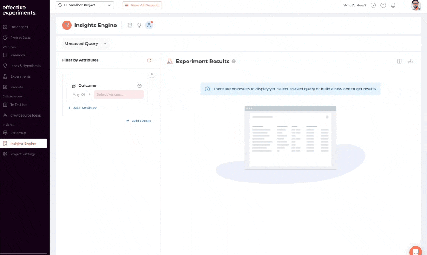The image size is (427, 255).
Task: Click the orange Insights Engine header icon
Action: tap(67, 25)
